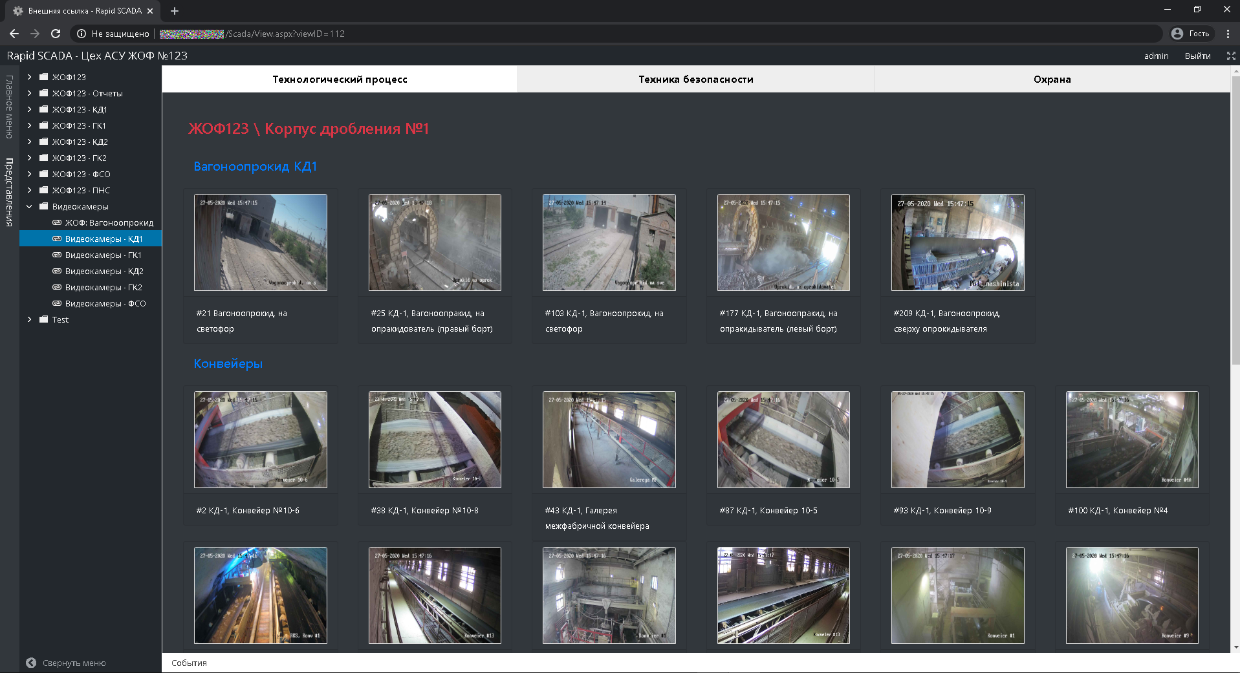1240x673 pixels.
Task: Open camera #103 КД-1 thumbnail
Action: click(x=609, y=242)
